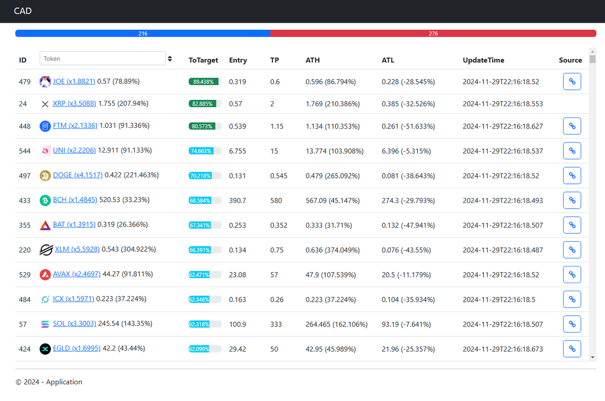
Task: Toggle sort arrows beside Token filter
Action: (170, 58)
